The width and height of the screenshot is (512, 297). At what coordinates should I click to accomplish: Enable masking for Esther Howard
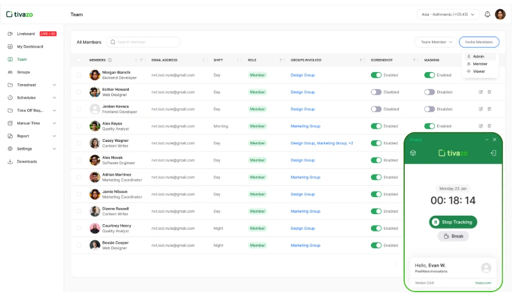pyautogui.click(x=429, y=92)
